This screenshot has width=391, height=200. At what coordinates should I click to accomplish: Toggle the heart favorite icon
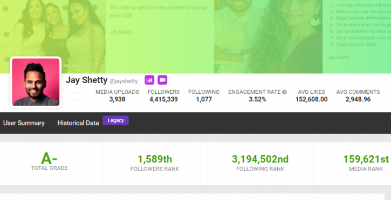[76, 97]
